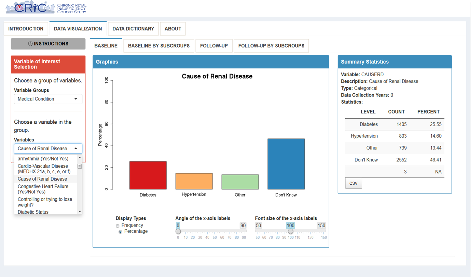Click scroll-down arrow in variables list
This screenshot has width=471, height=277.
(80, 212)
